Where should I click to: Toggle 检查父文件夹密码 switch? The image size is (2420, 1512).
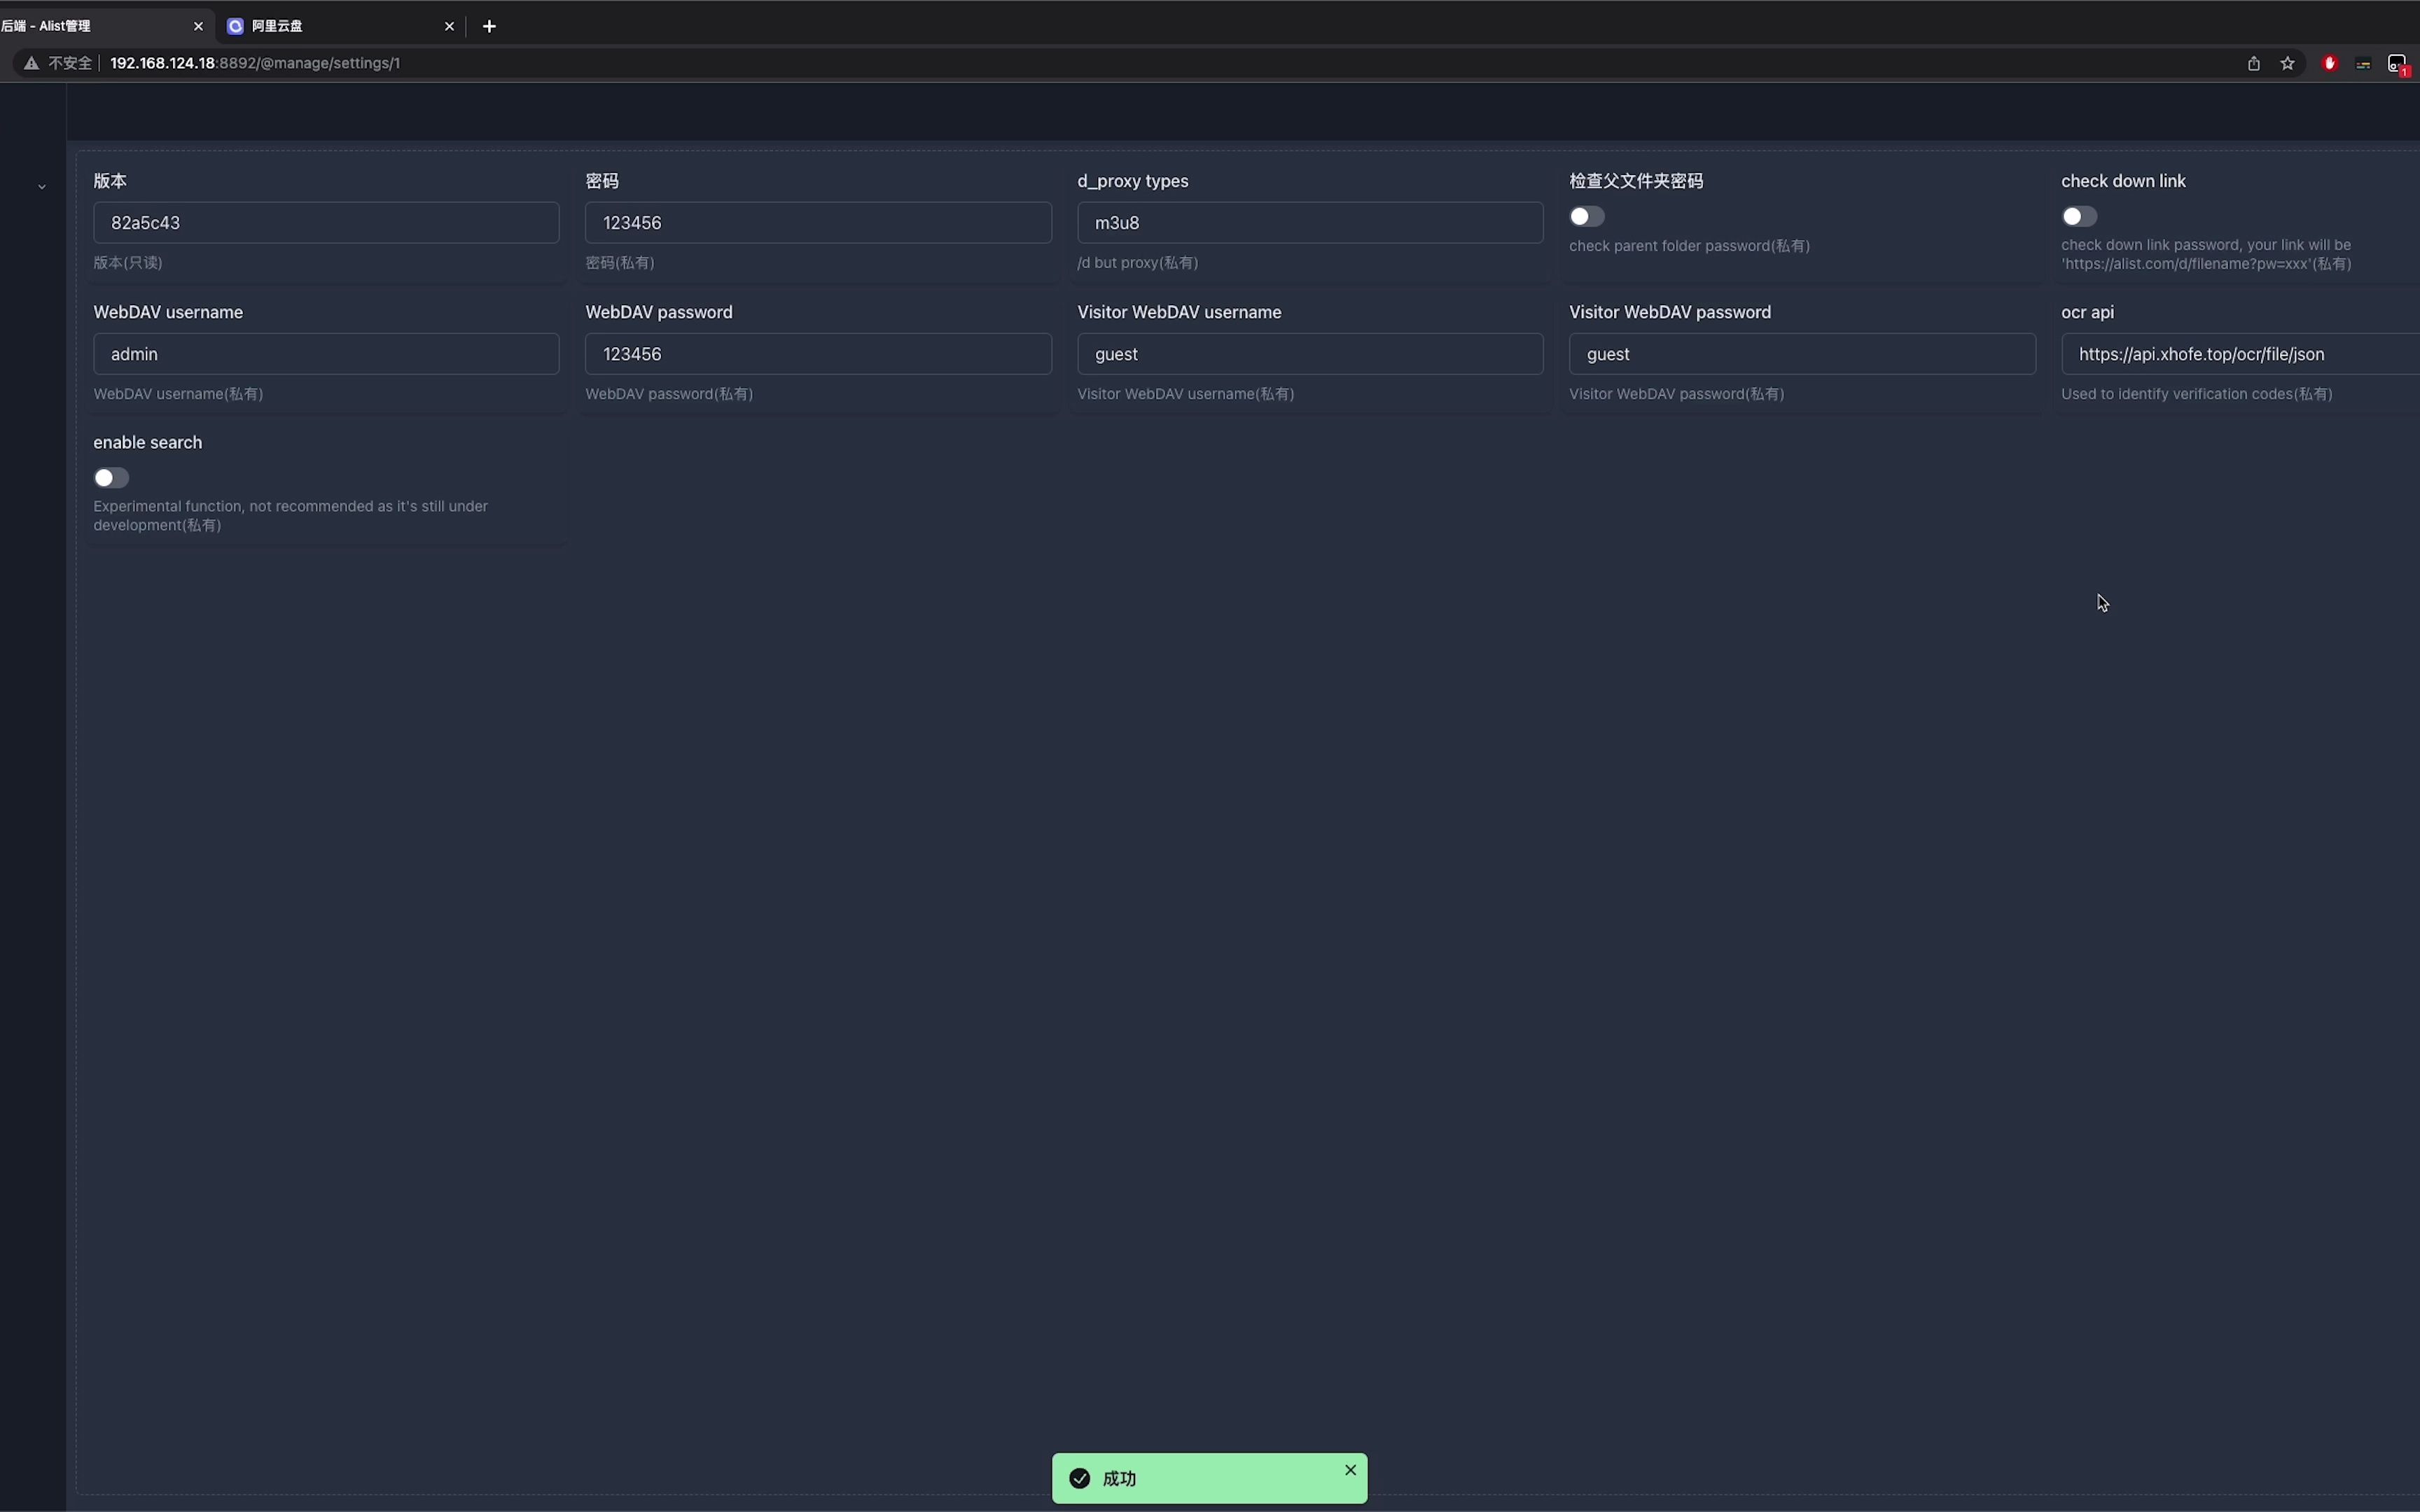[x=1587, y=216]
